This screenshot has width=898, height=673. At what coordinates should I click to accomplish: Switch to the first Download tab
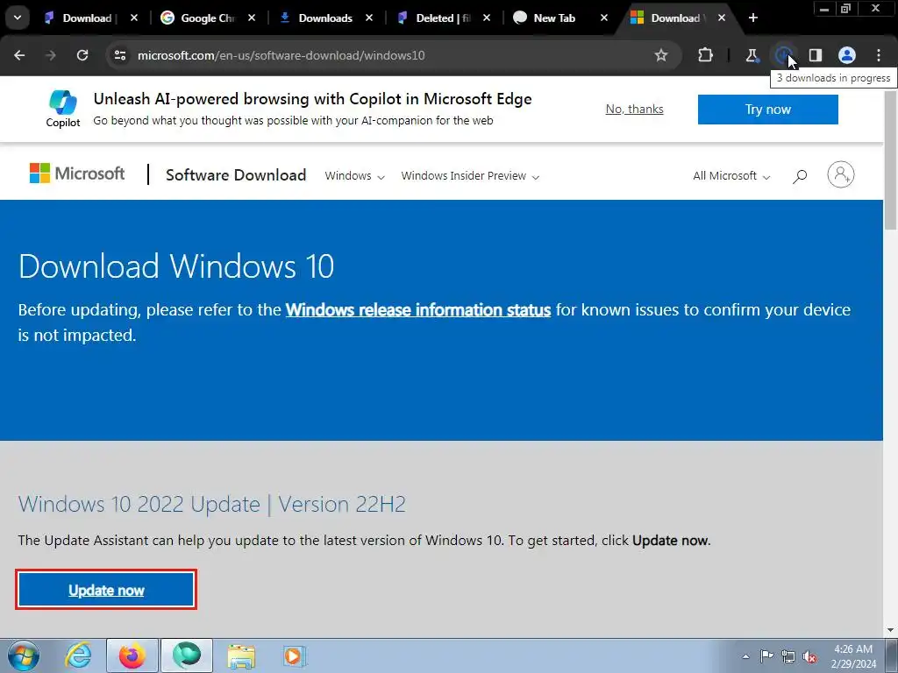pyautogui.click(x=86, y=18)
